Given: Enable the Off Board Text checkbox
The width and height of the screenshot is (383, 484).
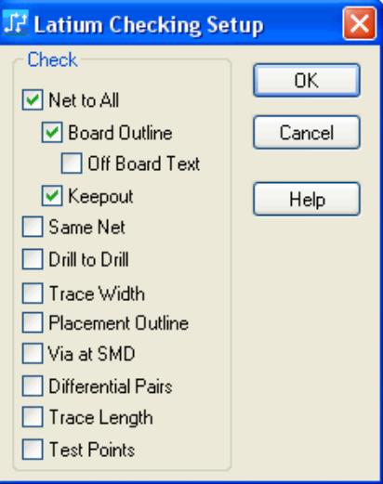Looking at the screenshot, I should tap(72, 163).
